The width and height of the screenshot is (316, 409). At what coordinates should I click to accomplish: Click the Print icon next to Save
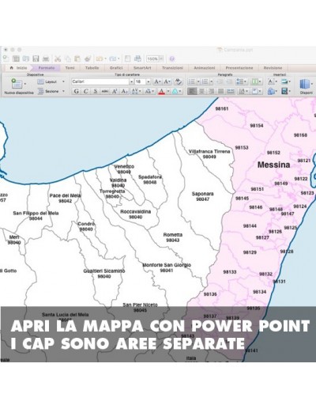point(46,59)
